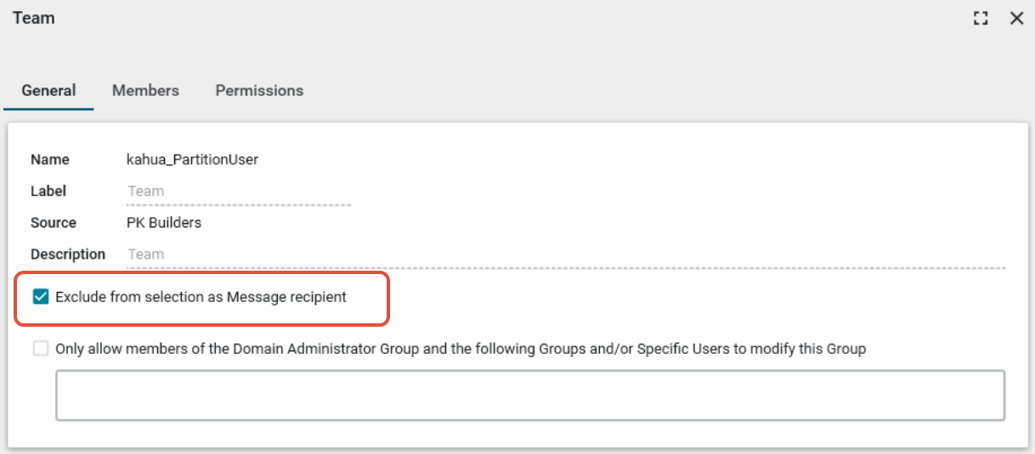
Task: Click the bold Source field label
Action: click(x=54, y=223)
